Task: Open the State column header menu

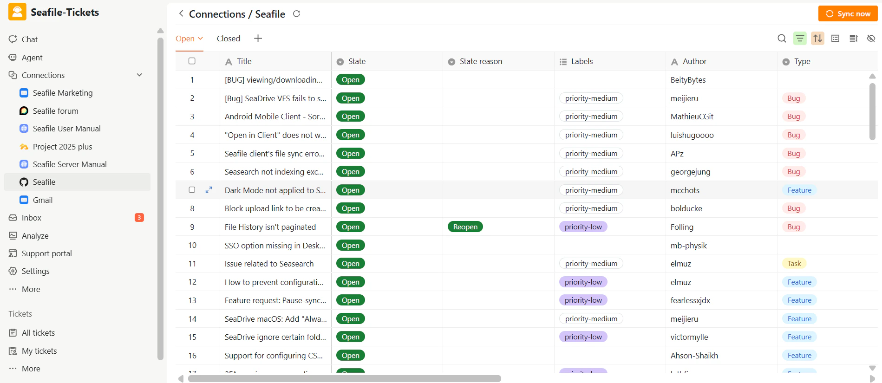Action: click(x=387, y=61)
